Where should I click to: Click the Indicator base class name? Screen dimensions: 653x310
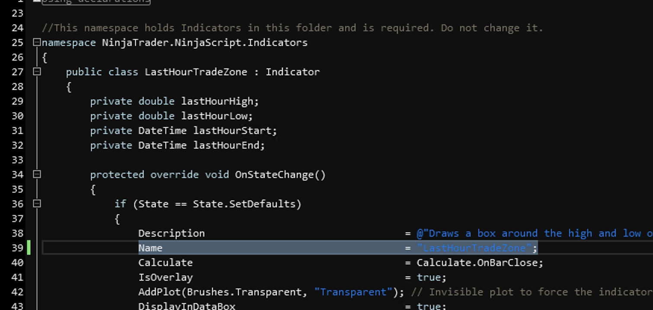pos(292,72)
